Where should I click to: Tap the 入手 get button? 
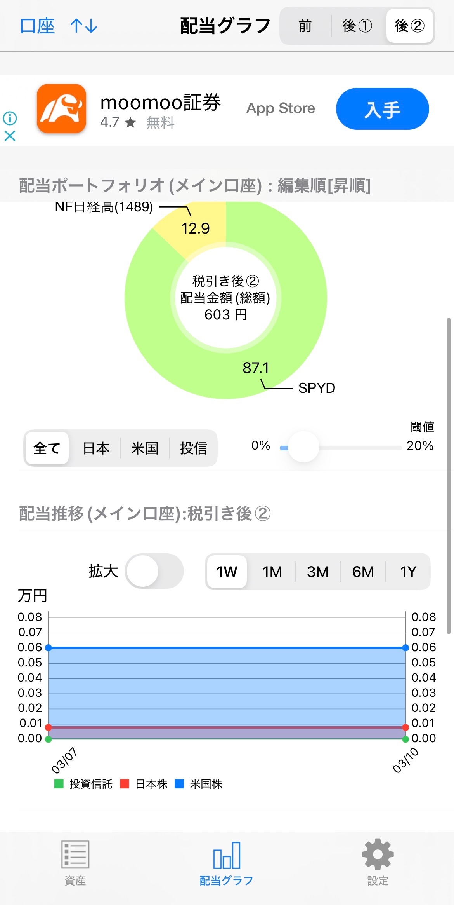(x=382, y=109)
